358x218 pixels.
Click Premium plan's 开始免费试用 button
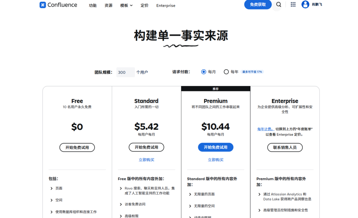(x=215, y=147)
